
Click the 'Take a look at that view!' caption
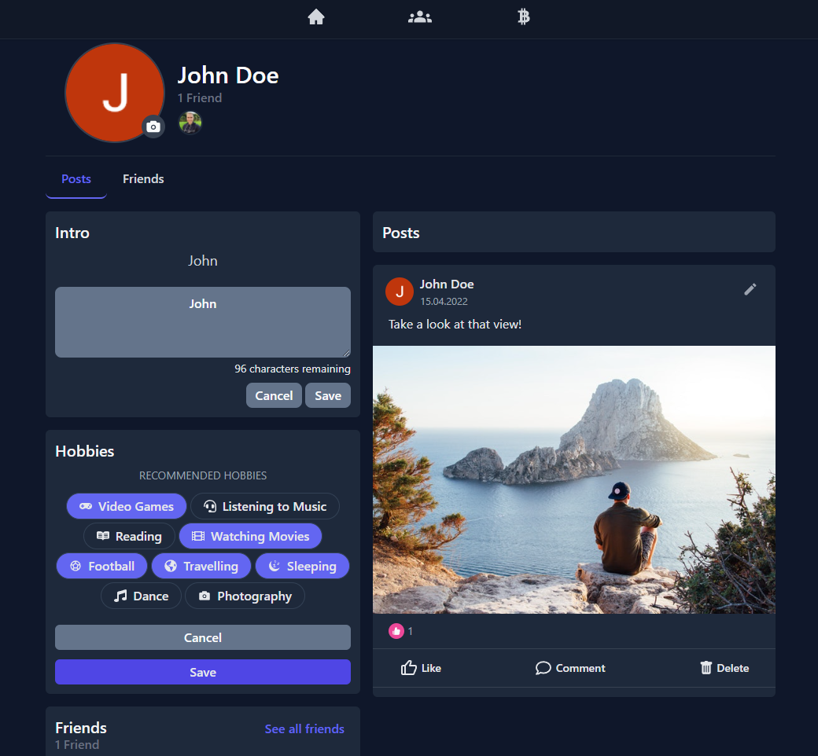click(x=455, y=325)
